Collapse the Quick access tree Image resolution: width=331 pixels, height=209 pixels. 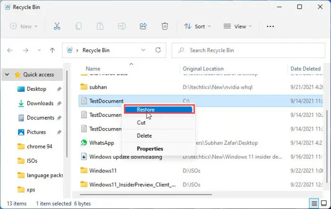tap(7, 75)
